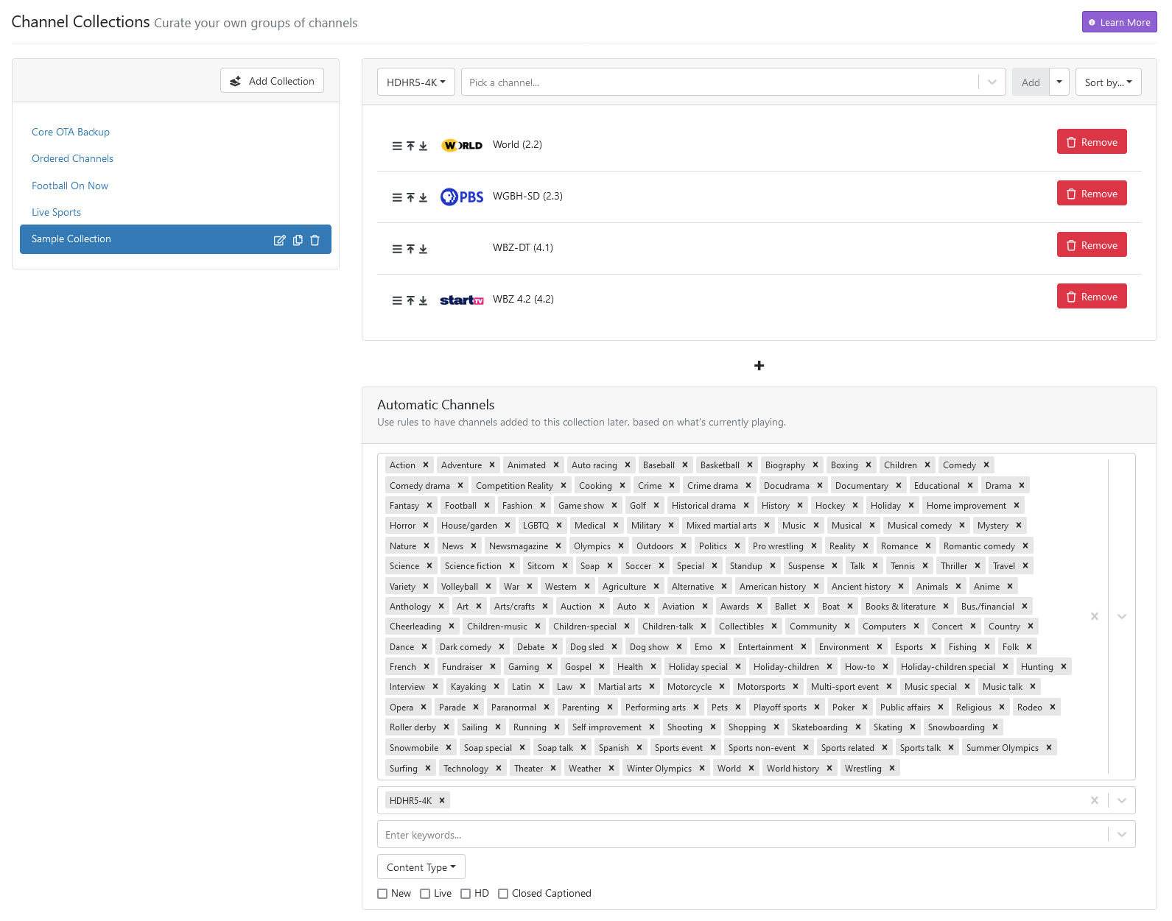The width and height of the screenshot is (1172, 921).
Task: Click drag handle for WBZ-DT (4.1)
Action: click(x=397, y=250)
